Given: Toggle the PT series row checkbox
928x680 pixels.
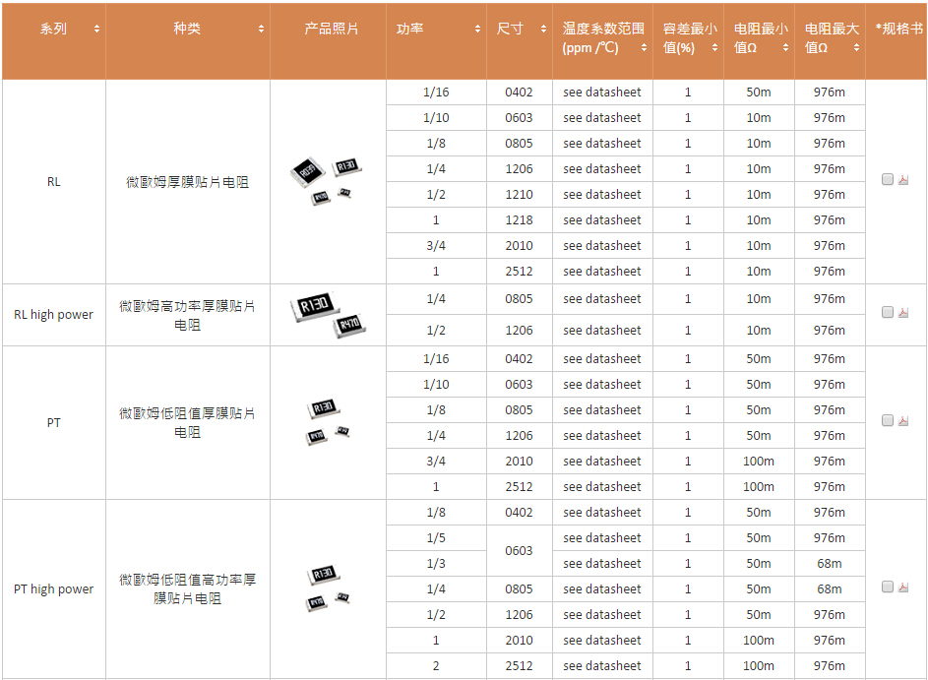Looking at the screenshot, I should 888,420.
